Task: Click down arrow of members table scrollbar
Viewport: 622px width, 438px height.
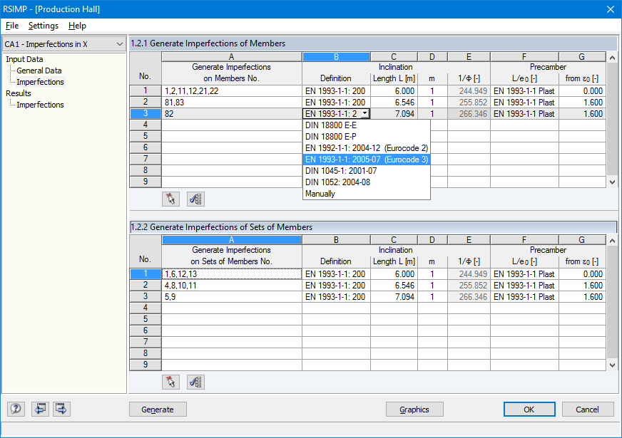Action: pos(612,182)
